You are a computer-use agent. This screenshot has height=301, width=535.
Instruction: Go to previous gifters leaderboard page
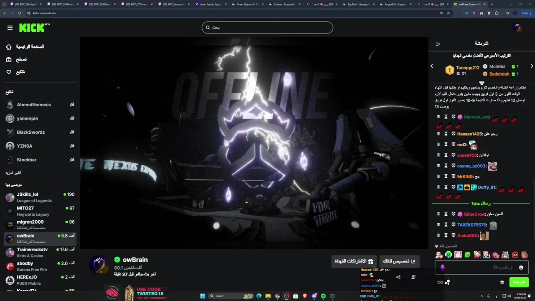tap(432, 66)
